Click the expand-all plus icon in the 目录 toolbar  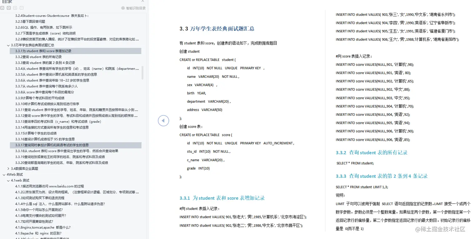tap(15, 7)
